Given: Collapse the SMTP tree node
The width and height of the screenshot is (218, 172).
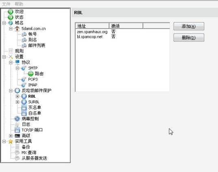Looking at the screenshot, I should tap(17, 68).
